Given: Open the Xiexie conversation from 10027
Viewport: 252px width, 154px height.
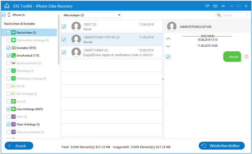Looking at the screenshot, I should point(111,27).
